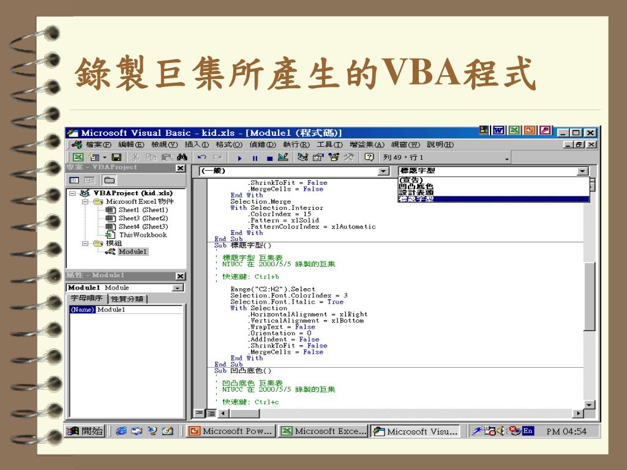
Task: Open the 編輯(E) menu
Action: click(131, 144)
